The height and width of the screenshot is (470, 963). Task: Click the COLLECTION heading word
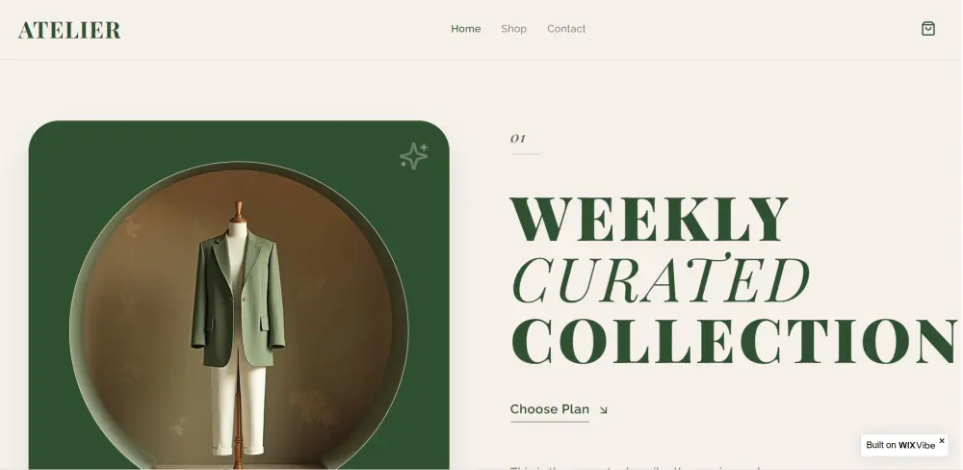[734, 342]
